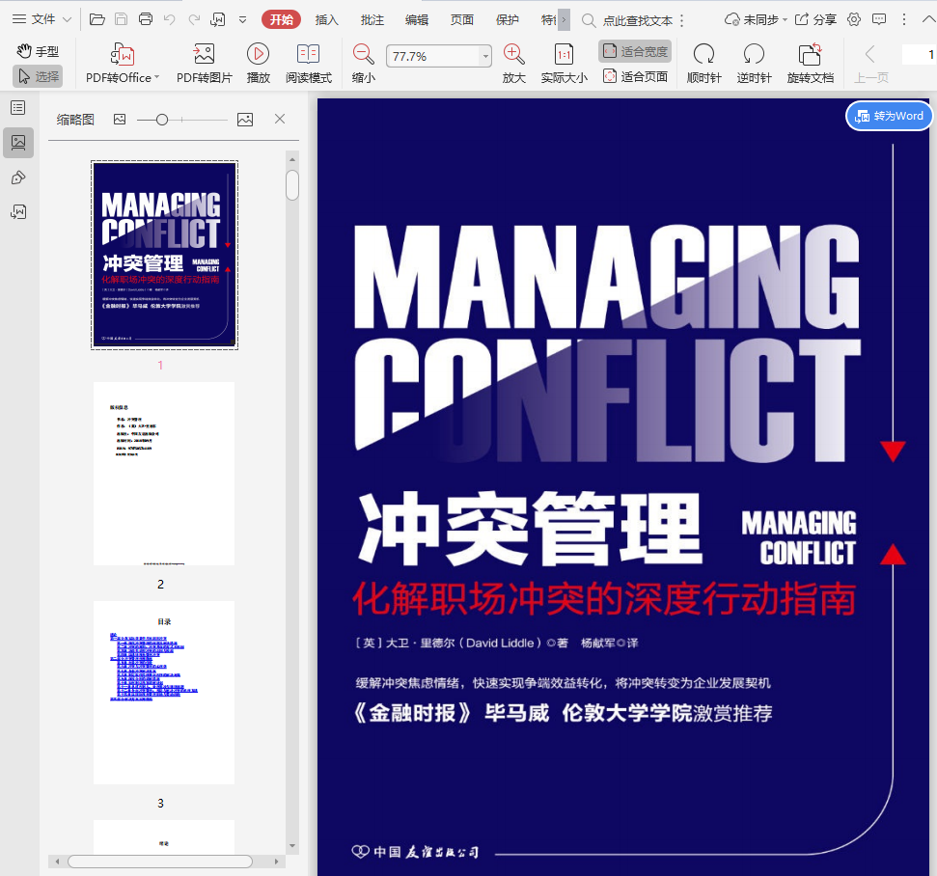Toggle 适合宽度 fit width
This screenshot has height=876, width=937.
[635, 51]
